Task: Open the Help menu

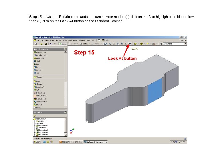Action: coord(93,40)
